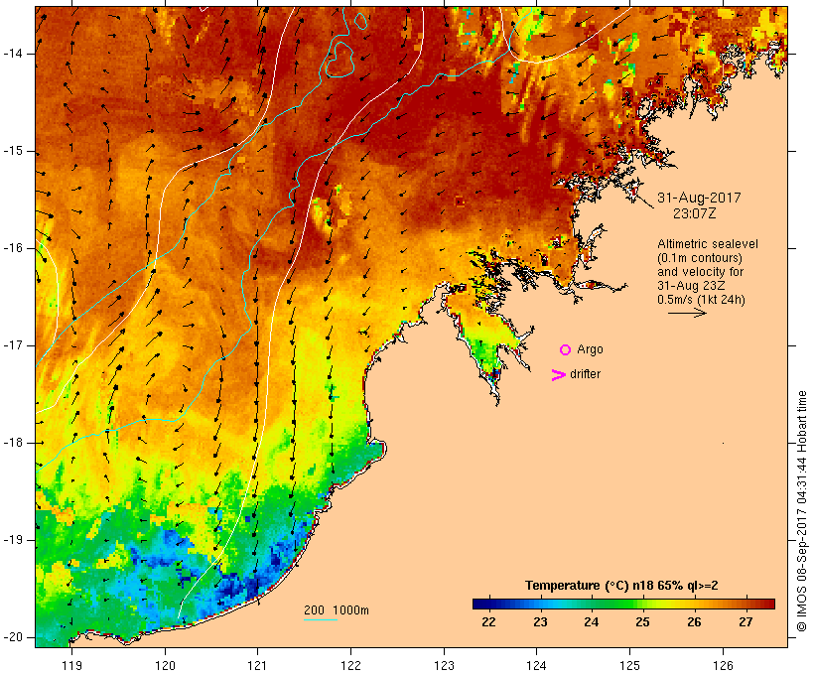Click the '25' colorbar tick label
This screenshot has height=675, width=814.
[642, 622]
